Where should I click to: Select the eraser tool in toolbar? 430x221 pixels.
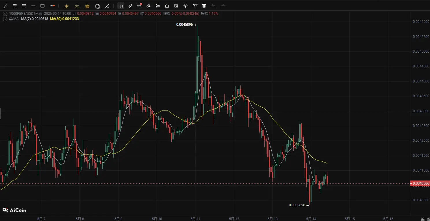[x=149, y=6]
